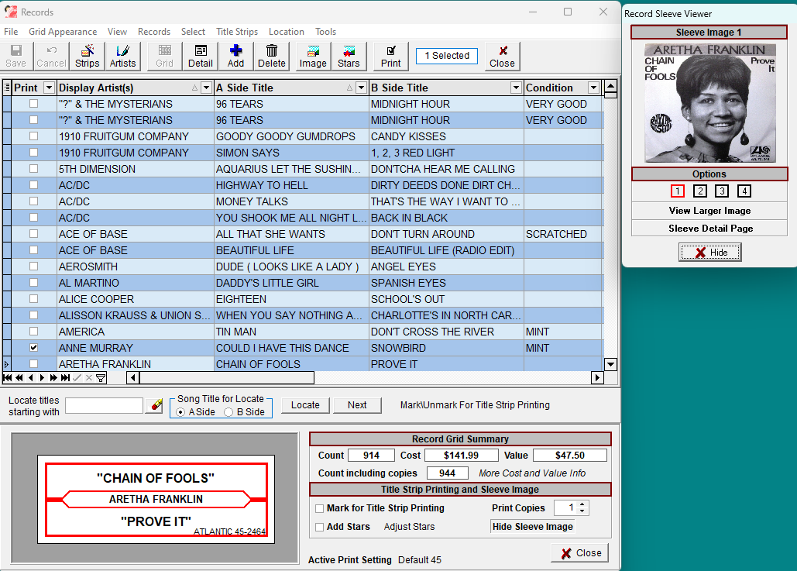797x571 pixels.
Task: Clear locate text with eraser icon
Action: click(154, 405)
